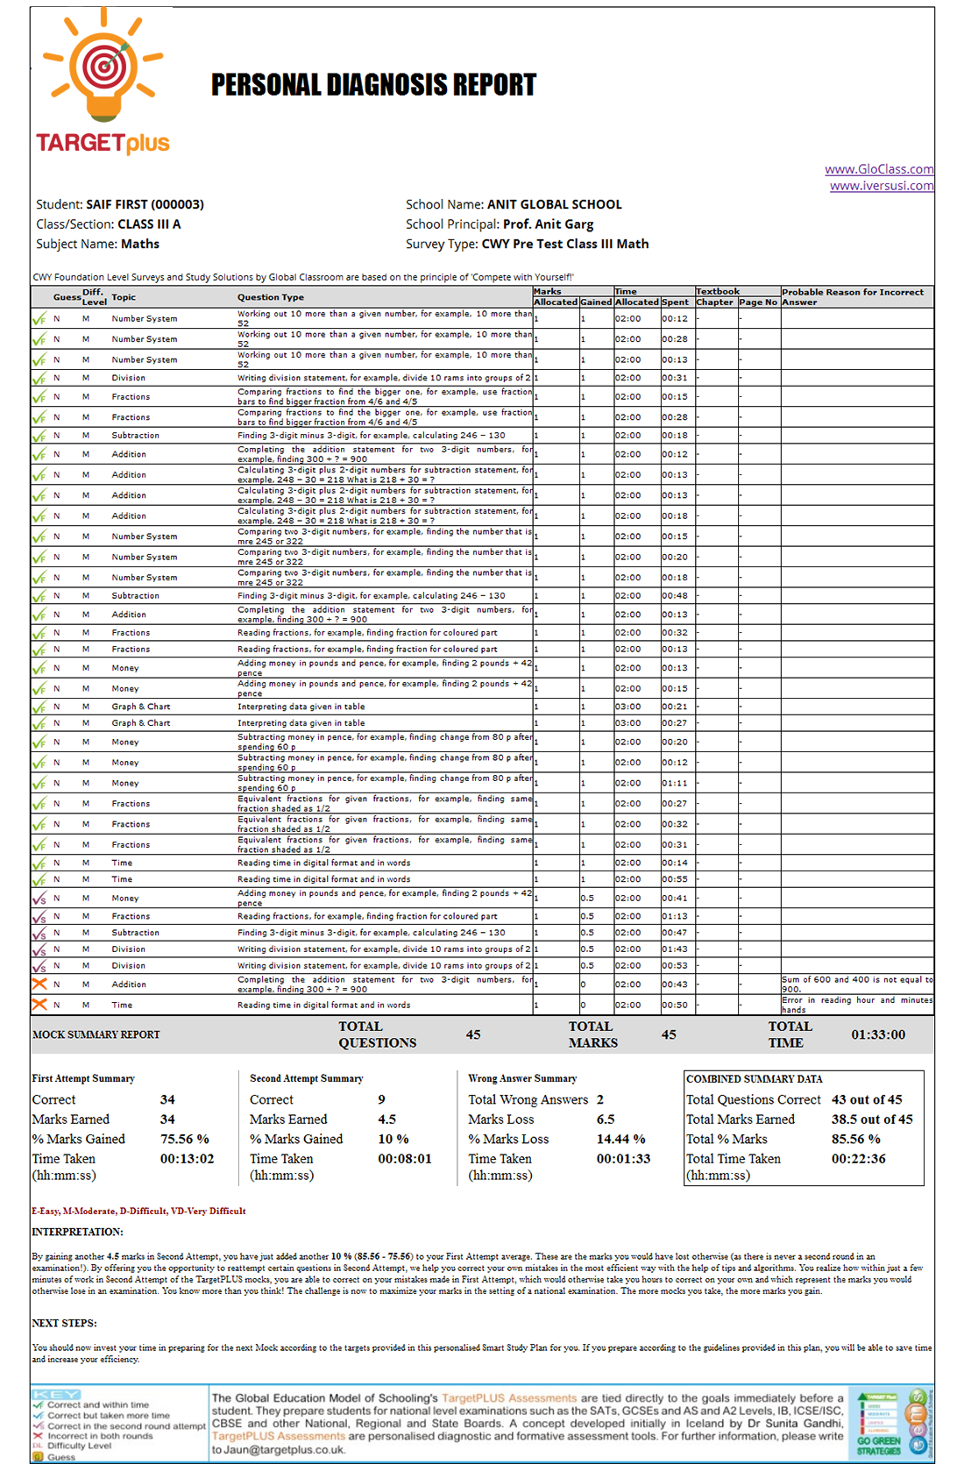The width and height of the screenshot is (964, 1464).
Task: Click the green tick of the Money row spent 01:11
Action: (39, 783)
